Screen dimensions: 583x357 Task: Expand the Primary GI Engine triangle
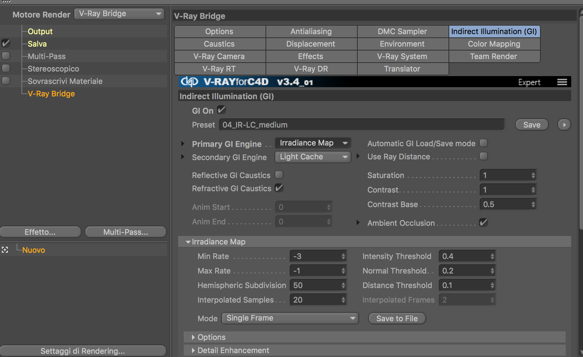[183, 143]
